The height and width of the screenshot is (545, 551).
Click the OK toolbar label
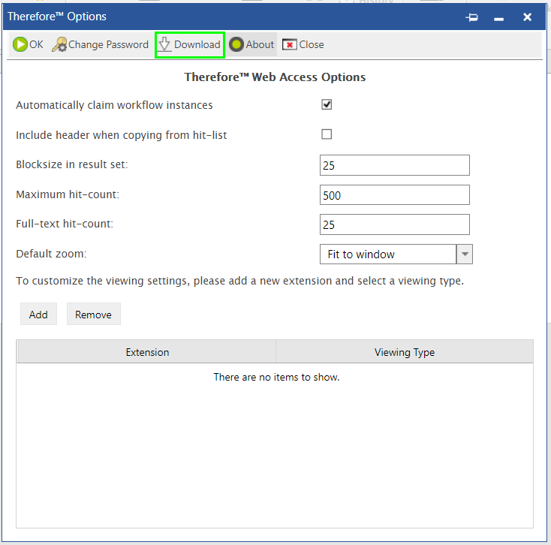tap(36, 44)
